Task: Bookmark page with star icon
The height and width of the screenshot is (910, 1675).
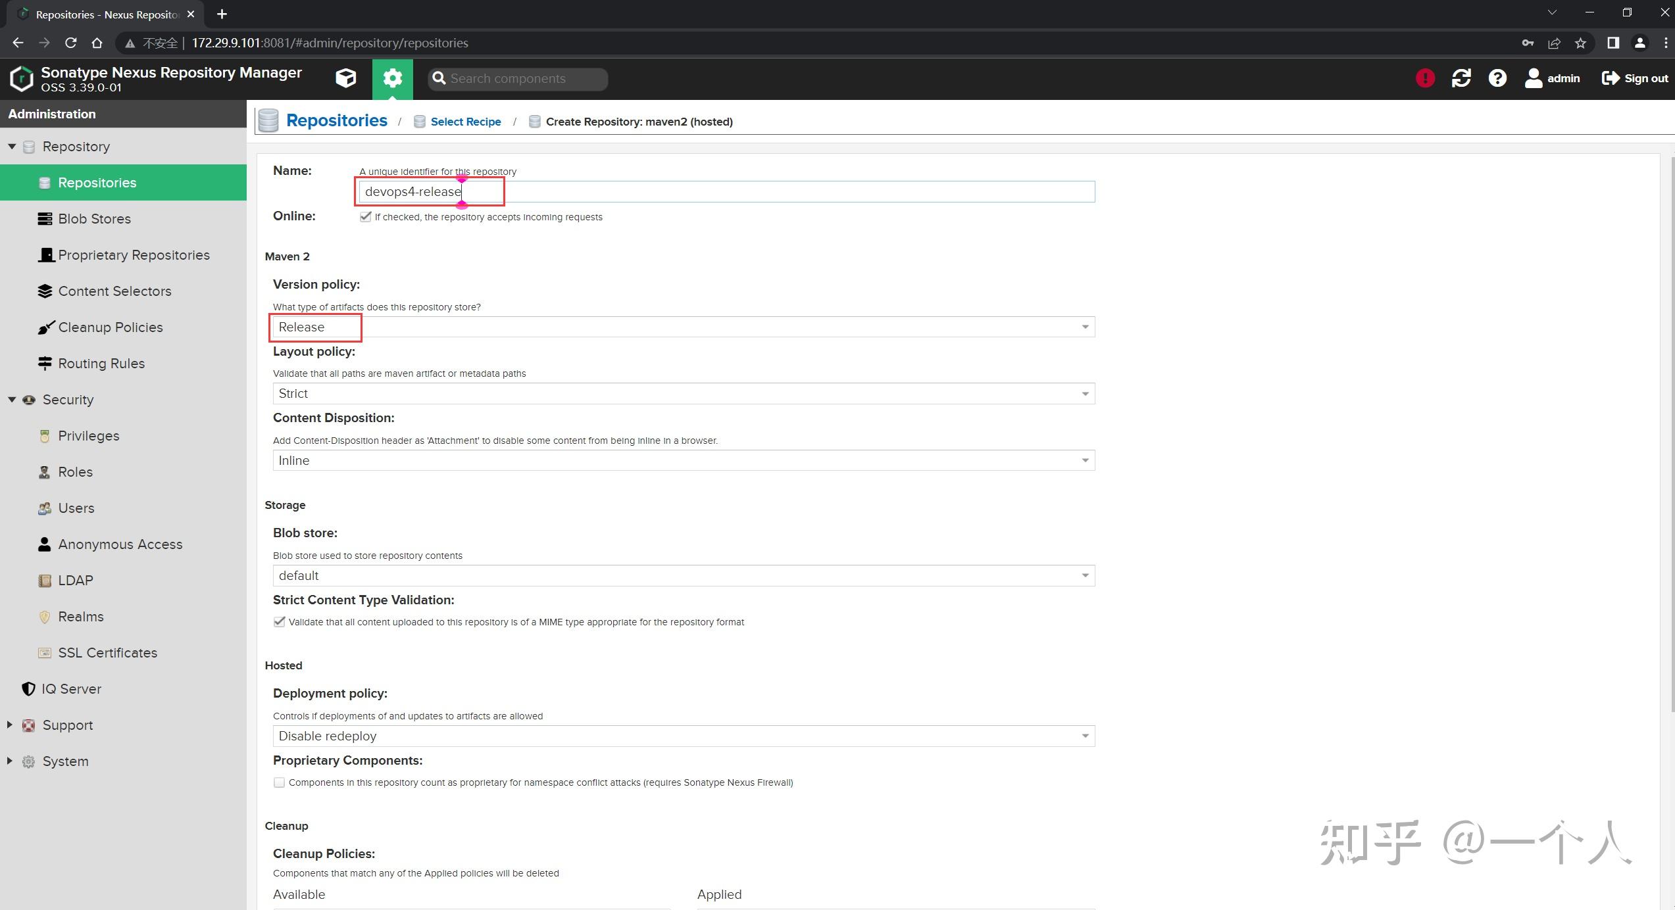Action: (1580, 43)
